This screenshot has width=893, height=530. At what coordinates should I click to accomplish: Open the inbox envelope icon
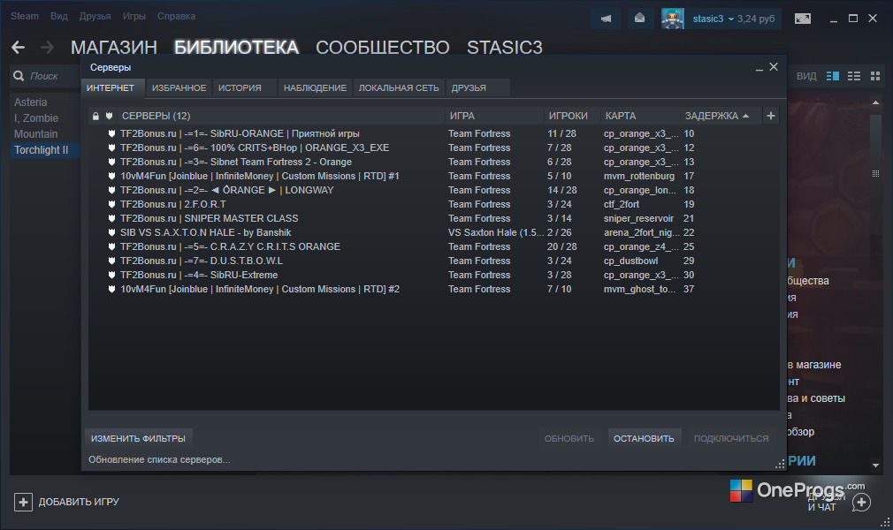click(x=639, y=19)
